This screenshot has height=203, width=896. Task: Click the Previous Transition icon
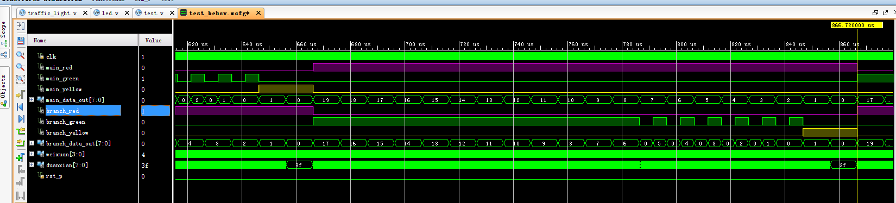[x=21, y=131]
